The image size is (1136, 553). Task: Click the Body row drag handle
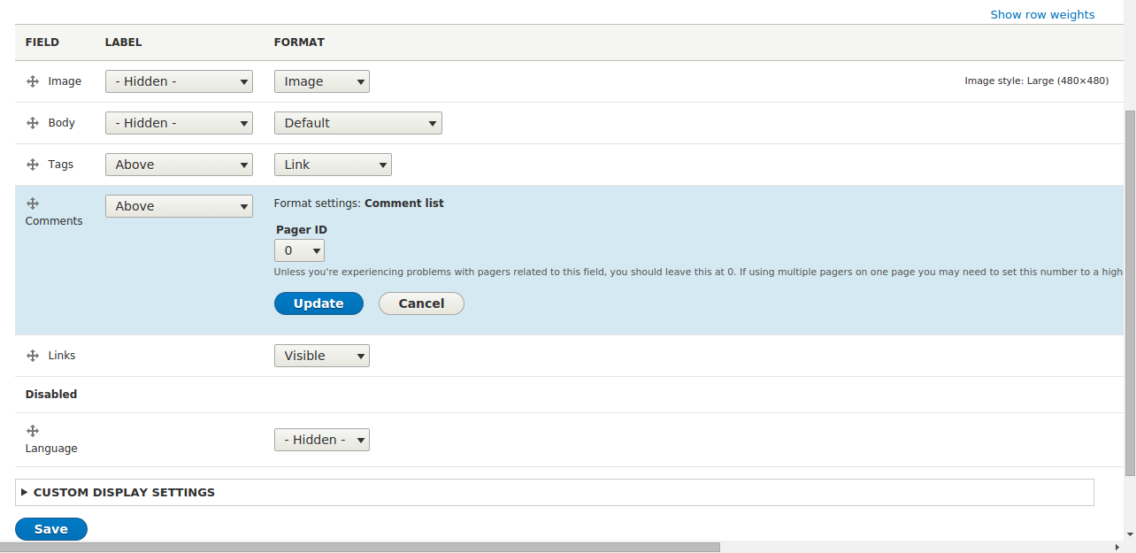[33, 122]
